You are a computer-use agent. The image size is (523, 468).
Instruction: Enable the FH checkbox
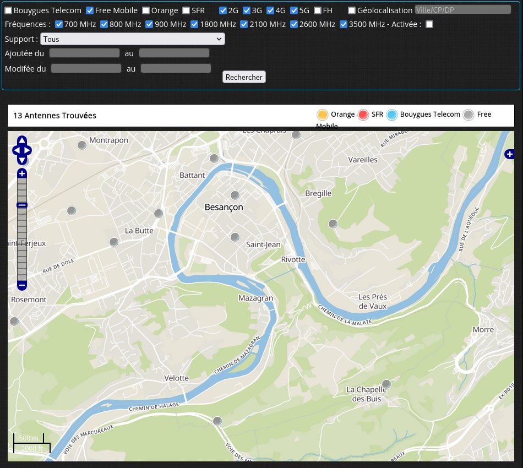point(318,10)
